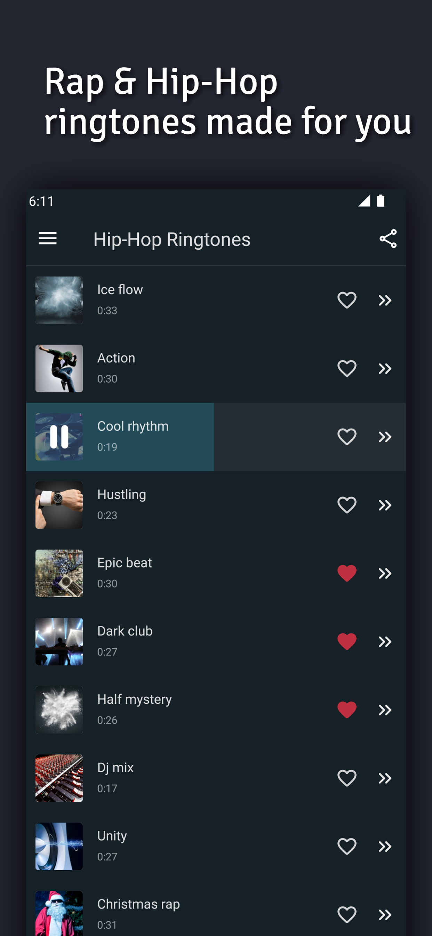The image size is (432, 936).
Task: Pause the playing Cool rhythm ringtone
Action: click(59, 436)
